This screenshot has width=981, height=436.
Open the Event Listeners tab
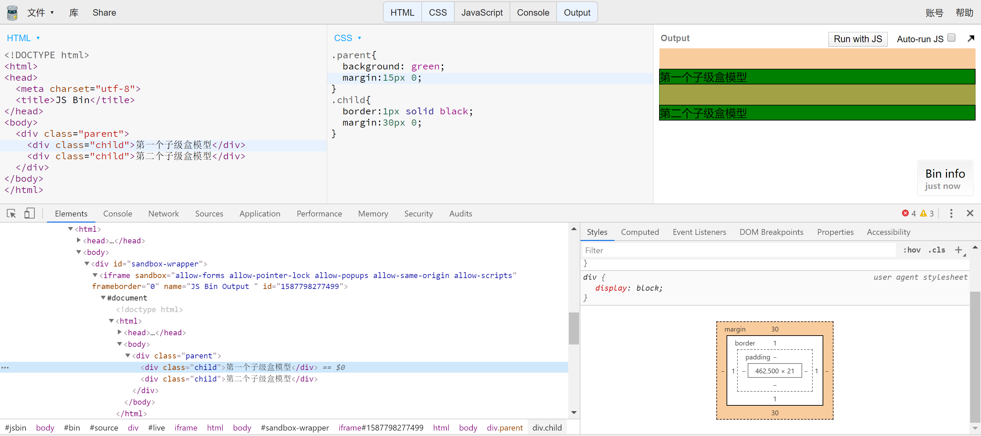[699, 232]
